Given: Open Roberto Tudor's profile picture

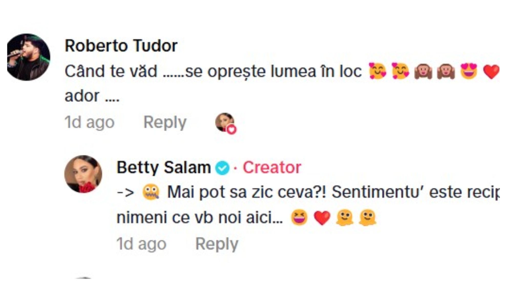Looking at the screenshot, I should (28, 57).
